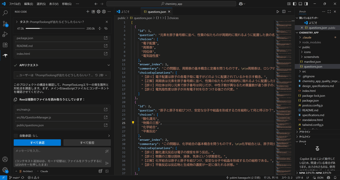This screenshot has height=180, width=340.
Task: Open Roo Code settings gear
Action: [x=98, y=12]
